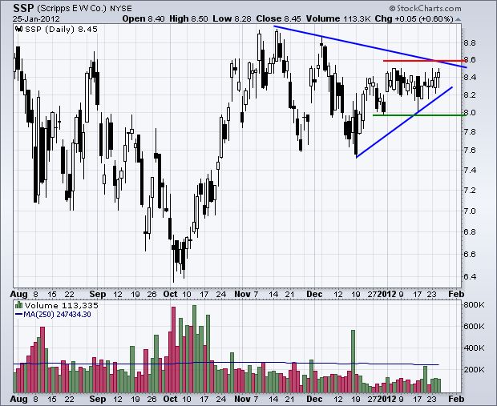Viewport: 497px width, 406px height.
Task: Click the 8.0 price axis label
Action: [470, 112]
